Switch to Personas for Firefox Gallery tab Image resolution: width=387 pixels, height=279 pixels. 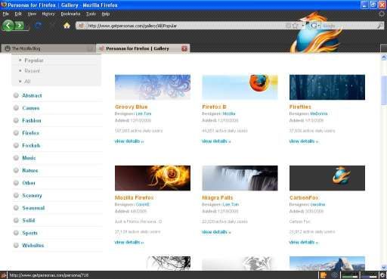click(143, 48)
